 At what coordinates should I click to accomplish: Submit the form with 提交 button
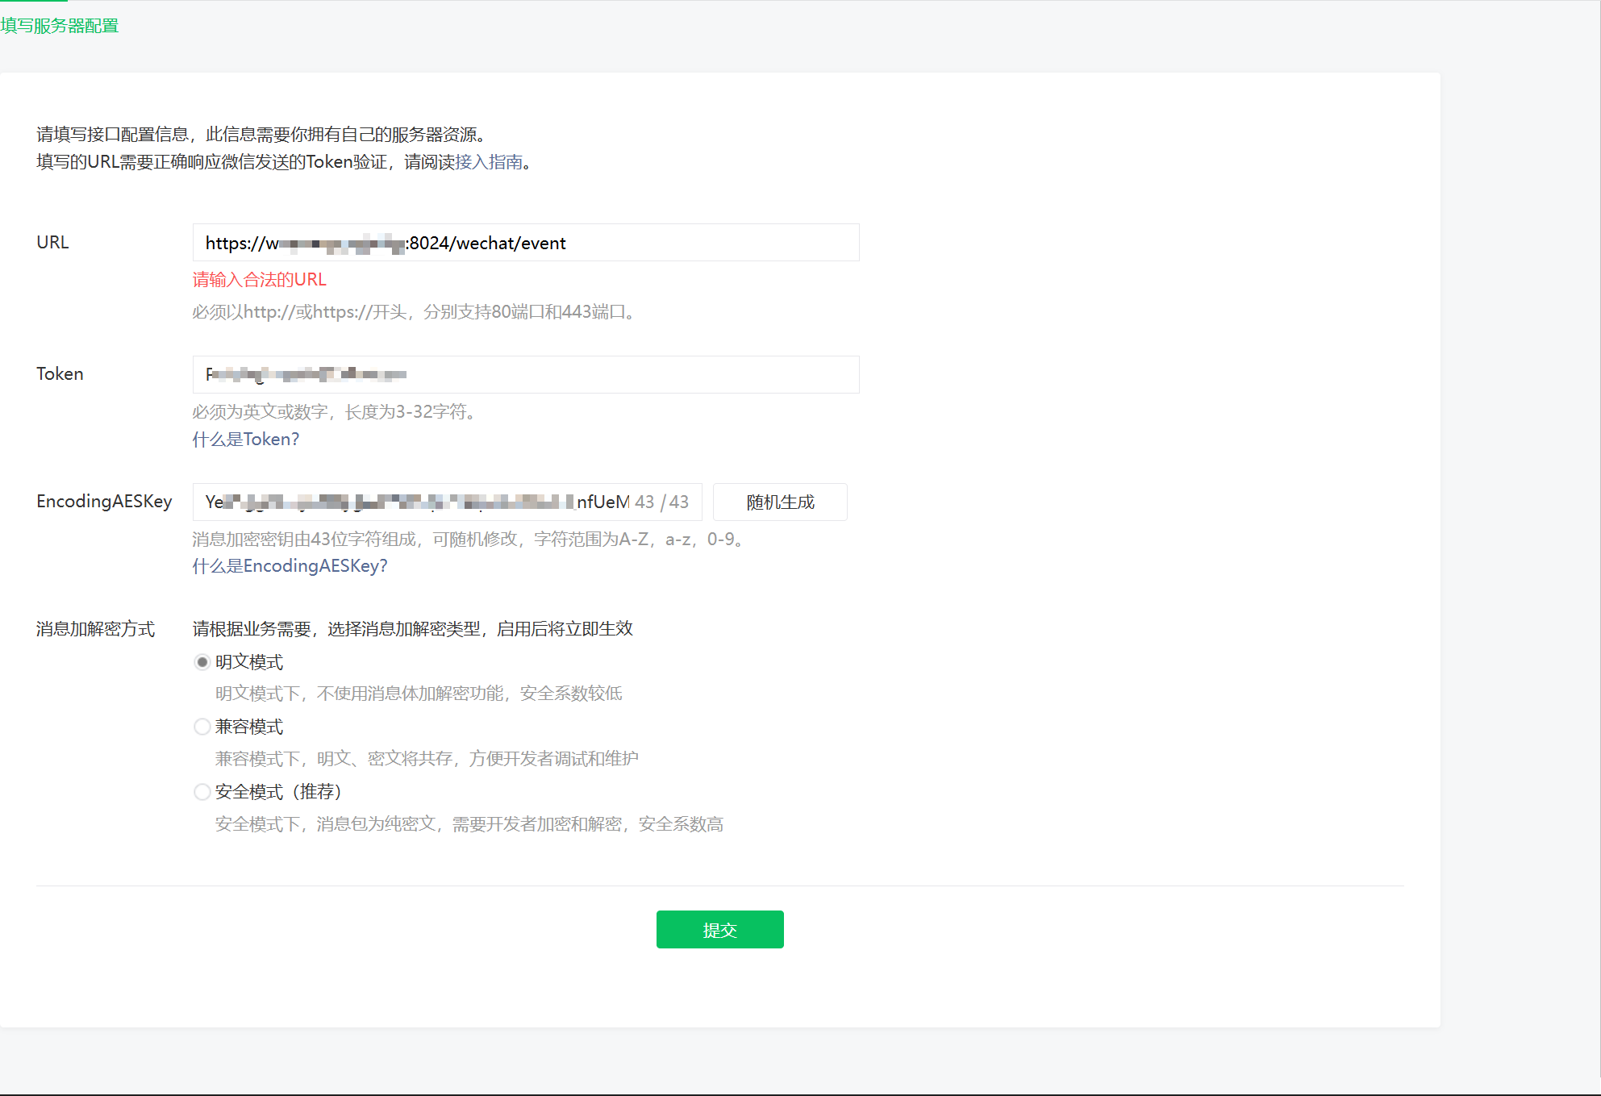click(719, 930)
